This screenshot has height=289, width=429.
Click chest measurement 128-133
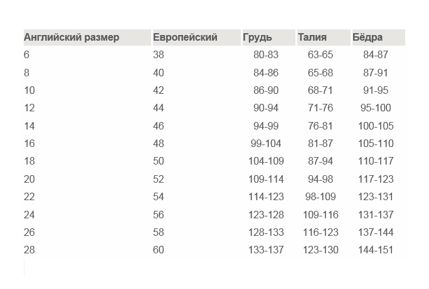(265, 232)
